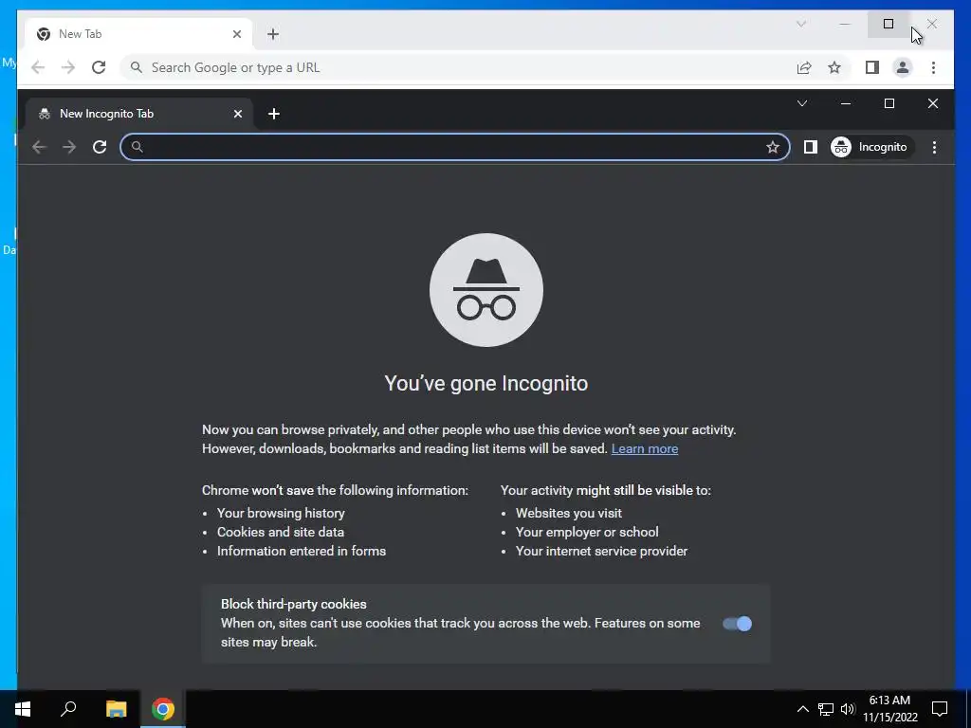971x728 pixels.
Task: Bookmark star in background Chrome window
Action: pyautogui.click(x=834, y=67)
